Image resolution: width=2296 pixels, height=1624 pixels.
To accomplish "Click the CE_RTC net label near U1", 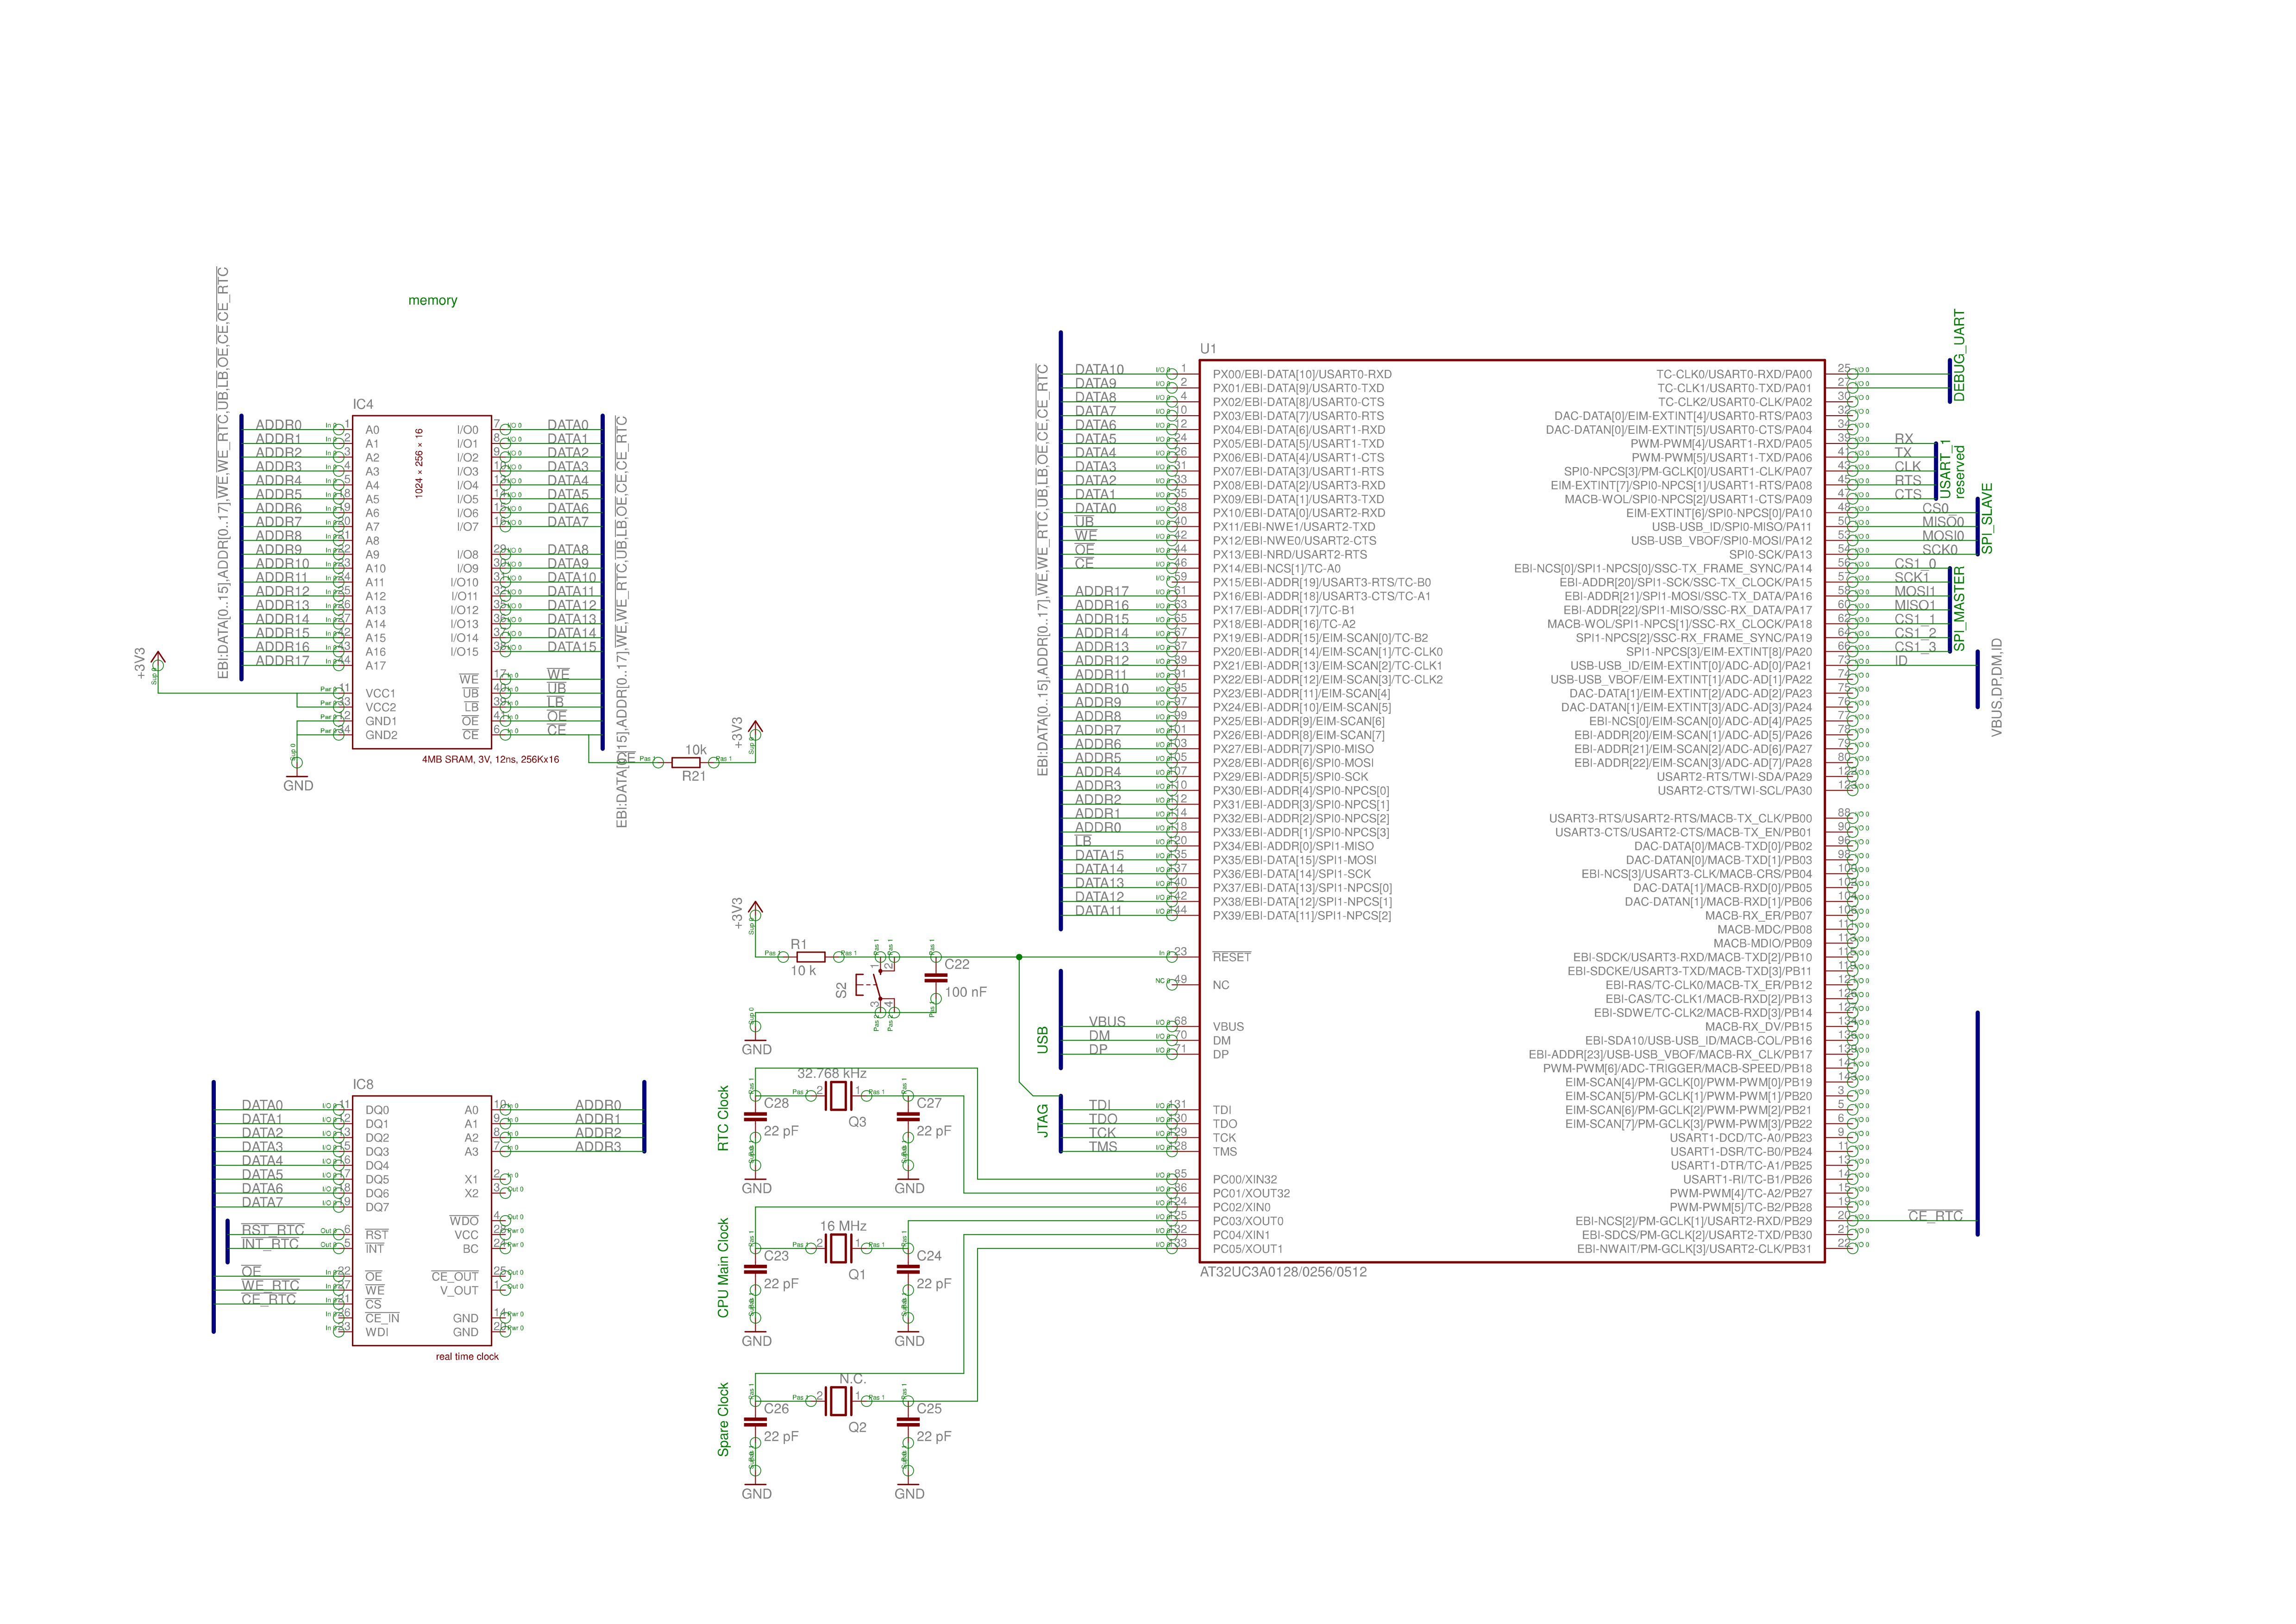I will click(x=1935, y=1216).
